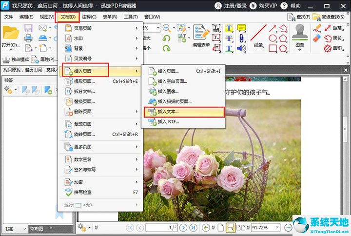Select the attach file paperclip tool
The width and height of the screenshot is (351, 236).
(x=241, y=38)
